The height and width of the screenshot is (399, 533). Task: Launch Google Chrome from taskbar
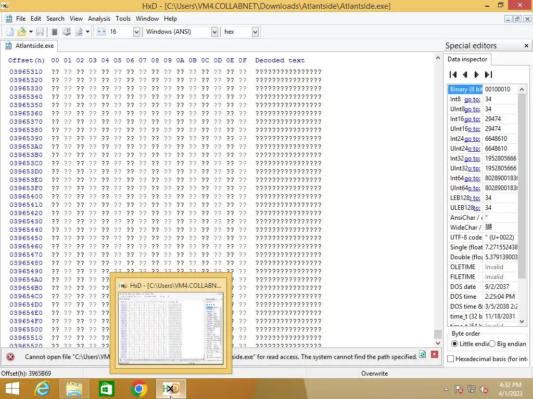click(138, 389)
